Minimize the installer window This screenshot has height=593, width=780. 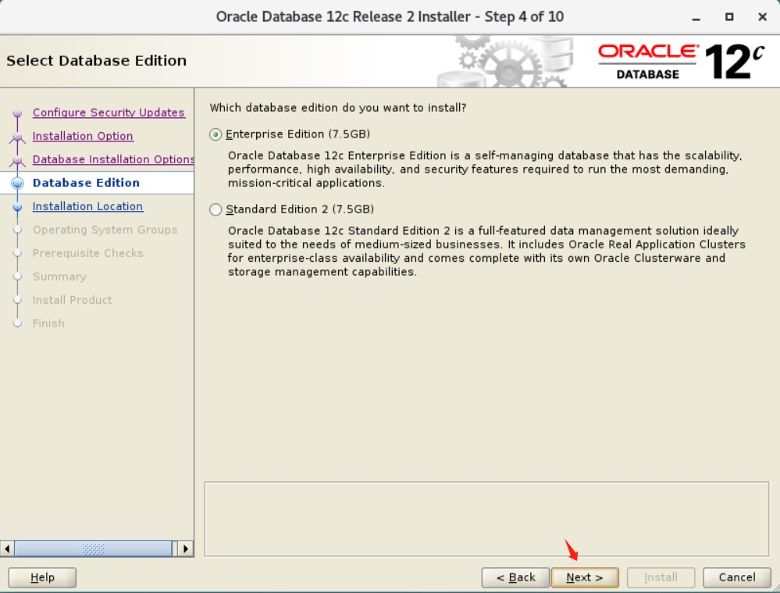click(x=696, y=17)
